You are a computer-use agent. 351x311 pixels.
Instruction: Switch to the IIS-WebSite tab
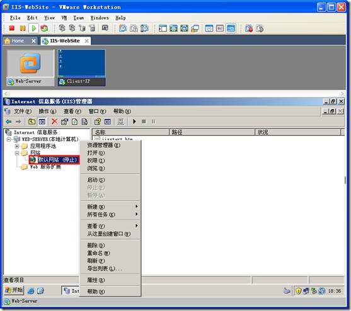[65, 41]
